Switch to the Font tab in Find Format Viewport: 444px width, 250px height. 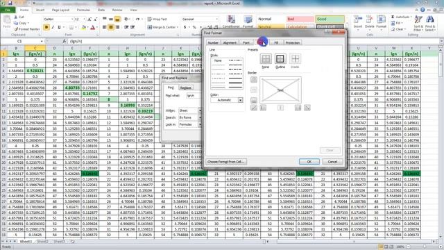(x=246, y=42)
